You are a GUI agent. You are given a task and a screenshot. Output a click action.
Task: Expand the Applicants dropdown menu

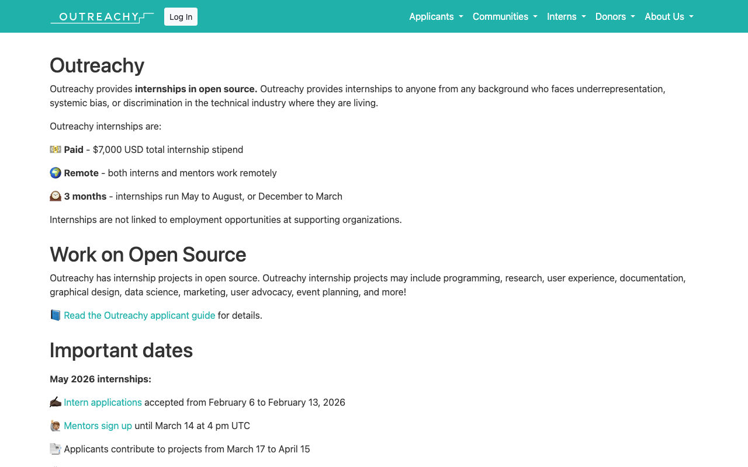436,16
